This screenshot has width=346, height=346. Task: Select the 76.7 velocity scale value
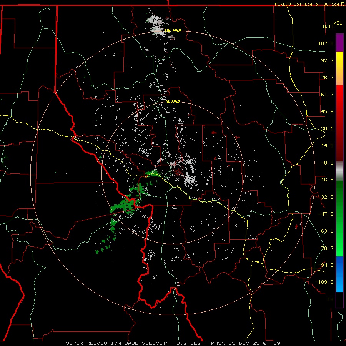tap(327, 77)
